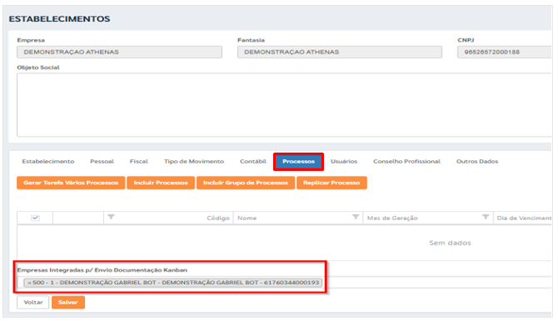Click the Dia de Vencimento column header

pos(524,218)
